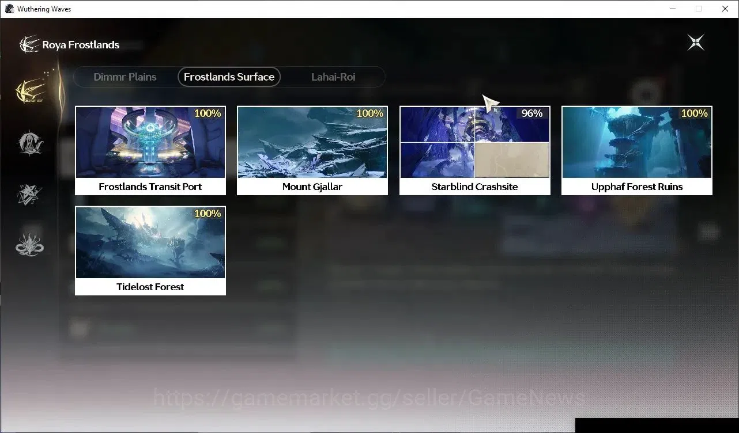Open the Tidelost Forest area card
739x433 pixels.
[150, 250]
